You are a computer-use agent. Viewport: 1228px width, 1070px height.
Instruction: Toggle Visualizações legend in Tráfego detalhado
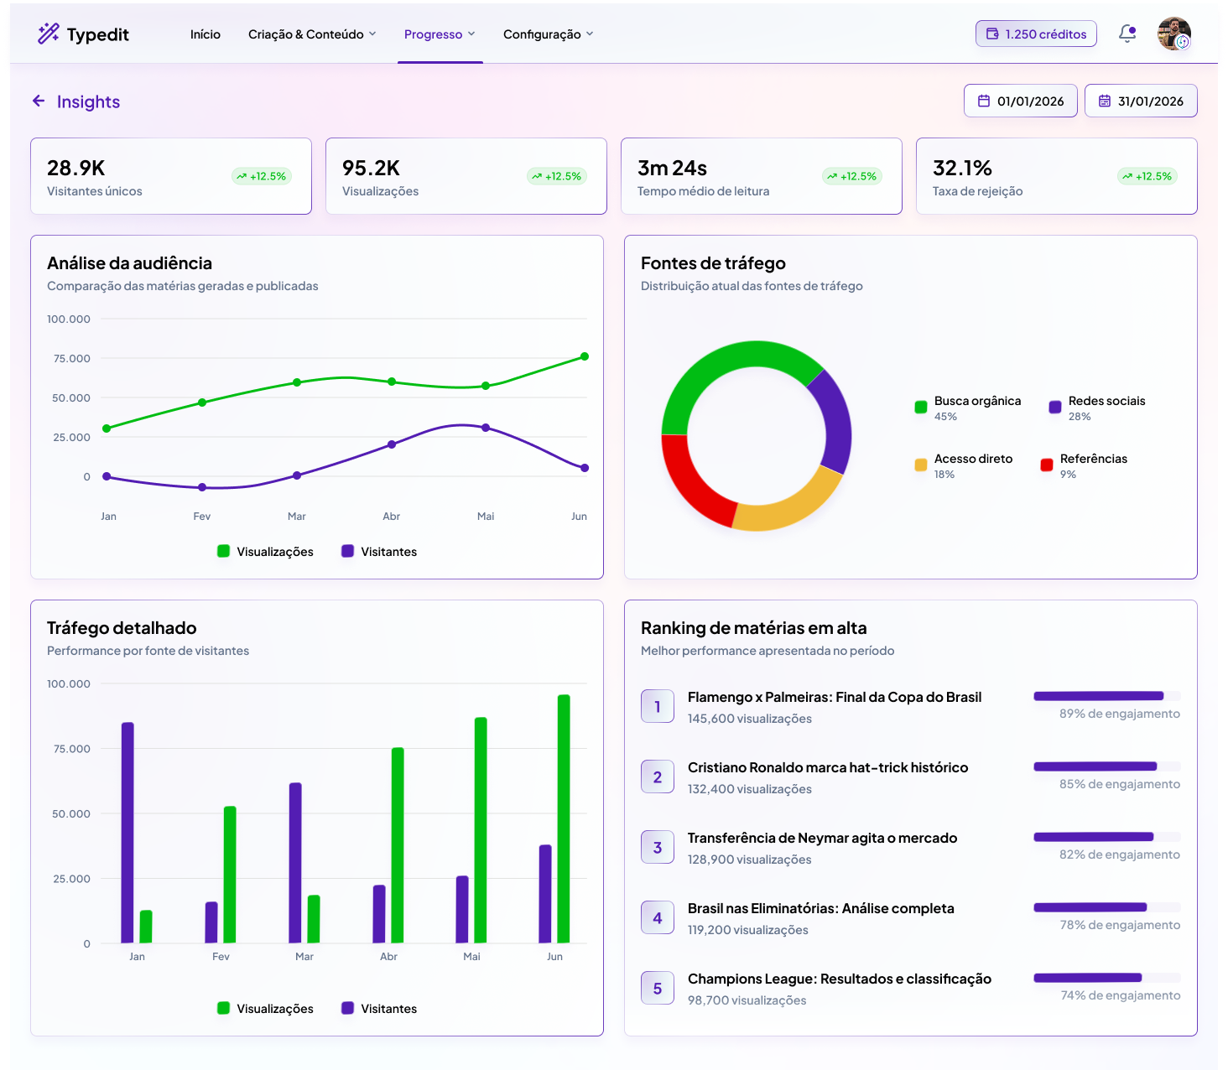coord(265,1009)
